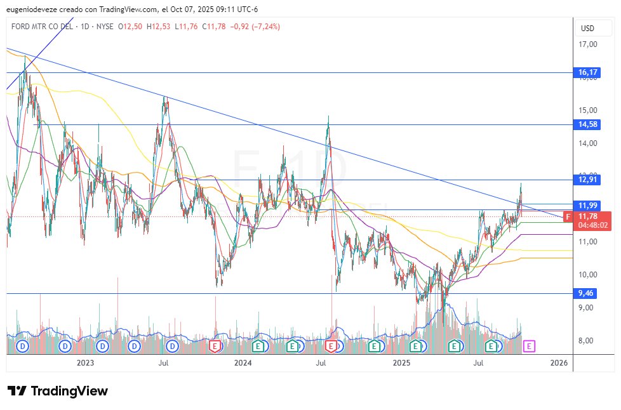
Task: Click the 9,00 price axis label
Action: pos(586,307)
